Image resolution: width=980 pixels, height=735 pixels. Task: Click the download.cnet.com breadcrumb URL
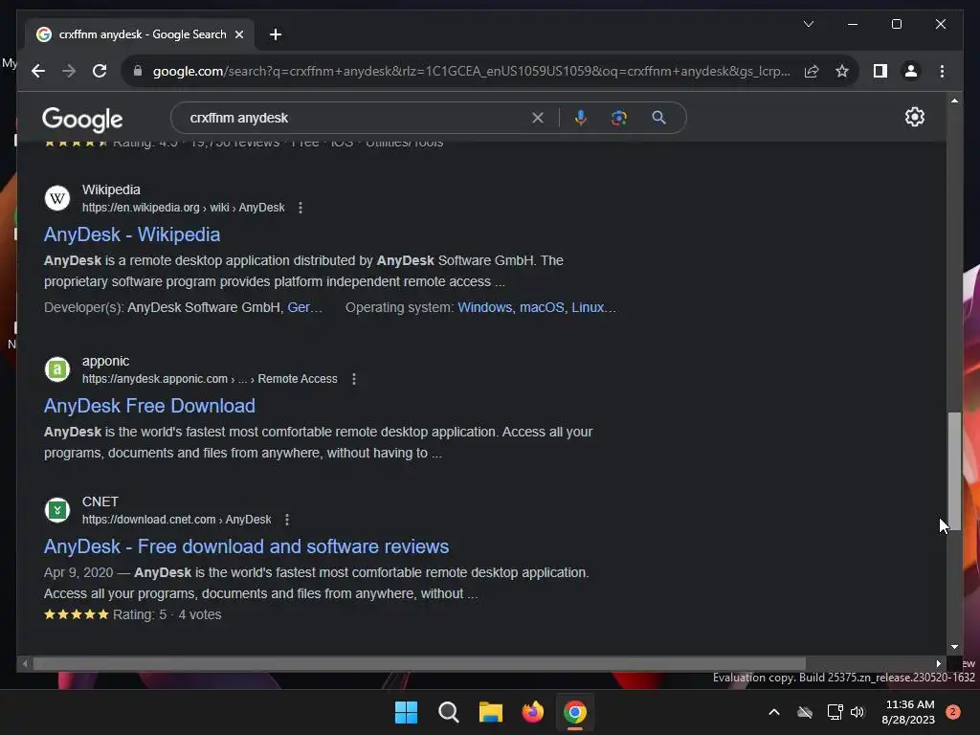[176, 520]
